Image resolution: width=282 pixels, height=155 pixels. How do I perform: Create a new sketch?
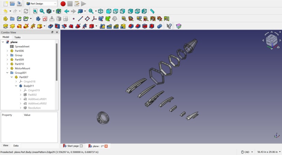click(x=45, y=18)
